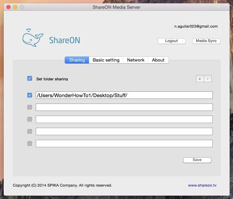The height and width of the screenshot is (199, 233).
Task: Switch to the Network tab
Action: pyautogui.click(x=136, y=60)
